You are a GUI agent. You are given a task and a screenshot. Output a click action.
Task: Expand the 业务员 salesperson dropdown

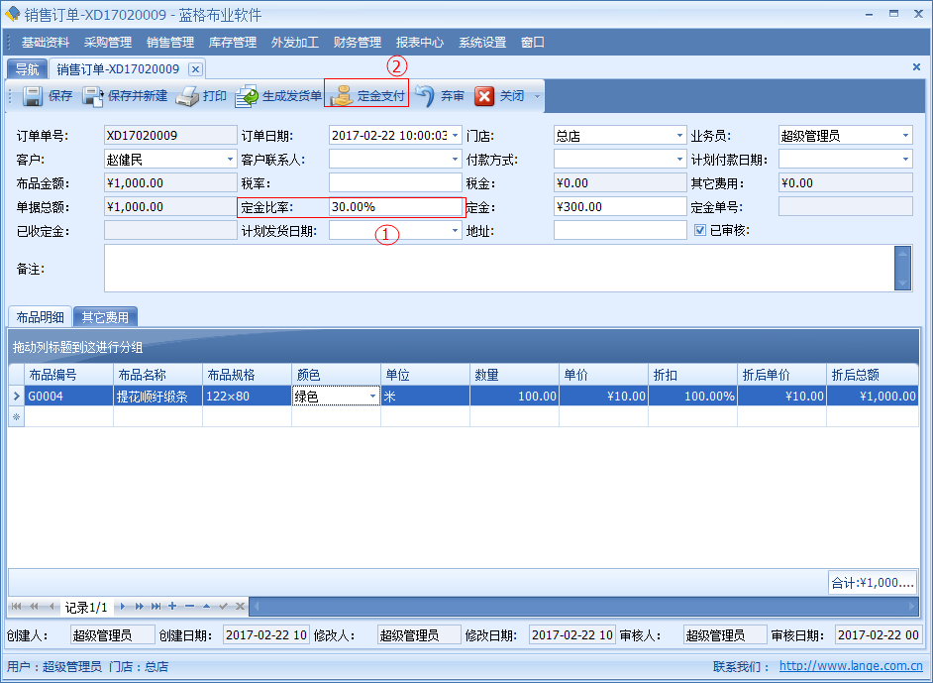point(905,136)
